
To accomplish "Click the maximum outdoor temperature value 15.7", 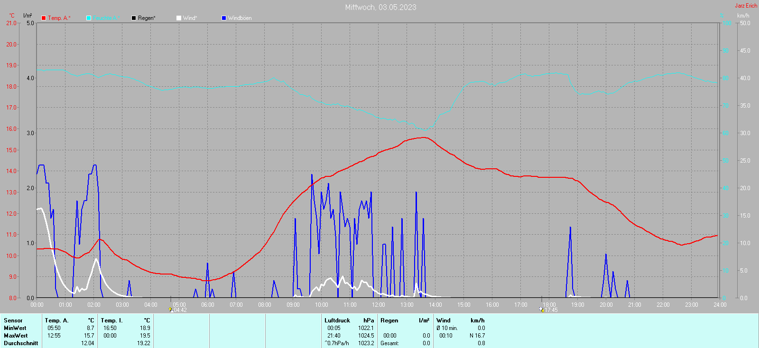I will (89, 336).
